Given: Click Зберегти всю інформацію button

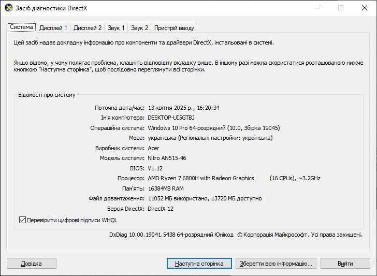Looking at the screenshot, I should pos(276,263).
